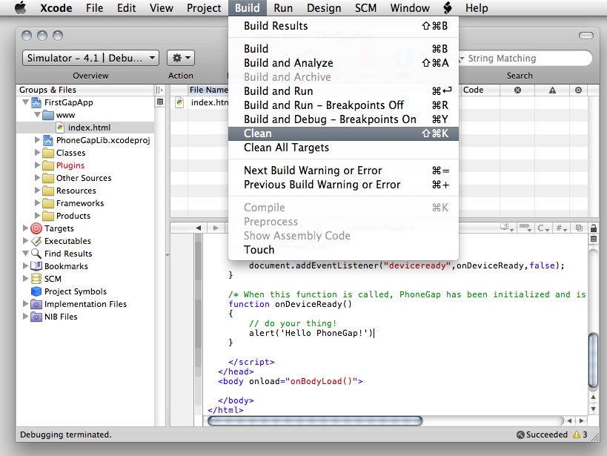Screen dimensions: 607x456
Task: Click the target membership column header icon
Action: (x=578, y=90)
